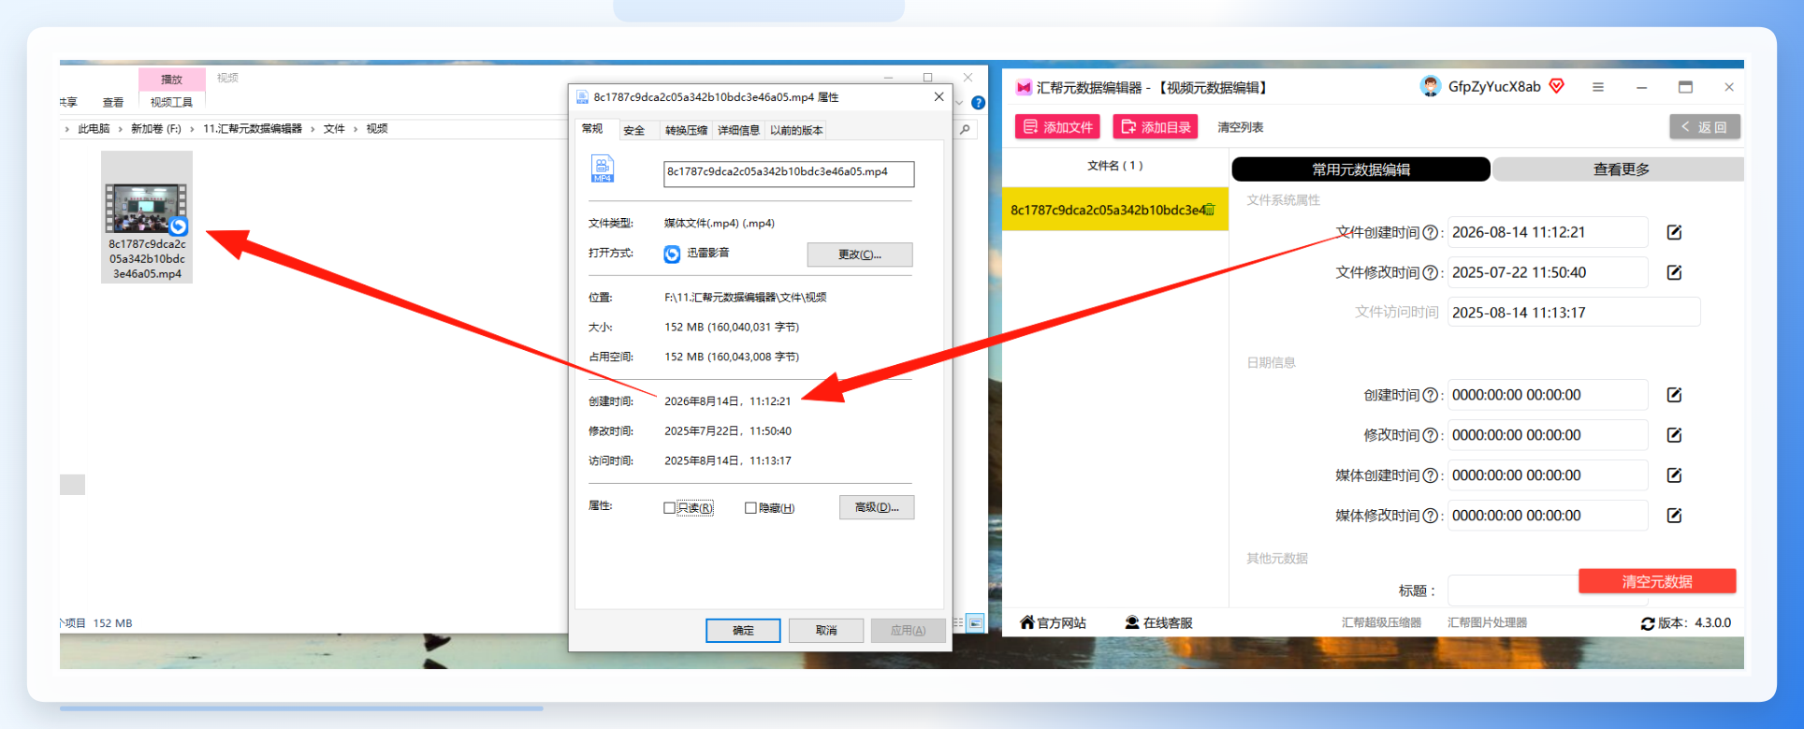The image size is (1804, 729).
Task: Edit 文件修改时间 using its pencil icon
Action: click(x=1675, y=272)
